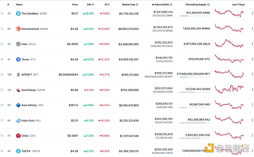
Task: Open the Tezos row options menu
Action: [252, 59]
